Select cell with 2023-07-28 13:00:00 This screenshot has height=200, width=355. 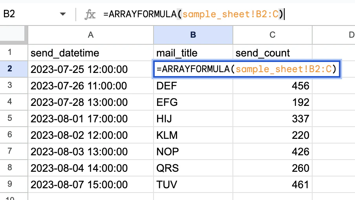tap(91, 102)
